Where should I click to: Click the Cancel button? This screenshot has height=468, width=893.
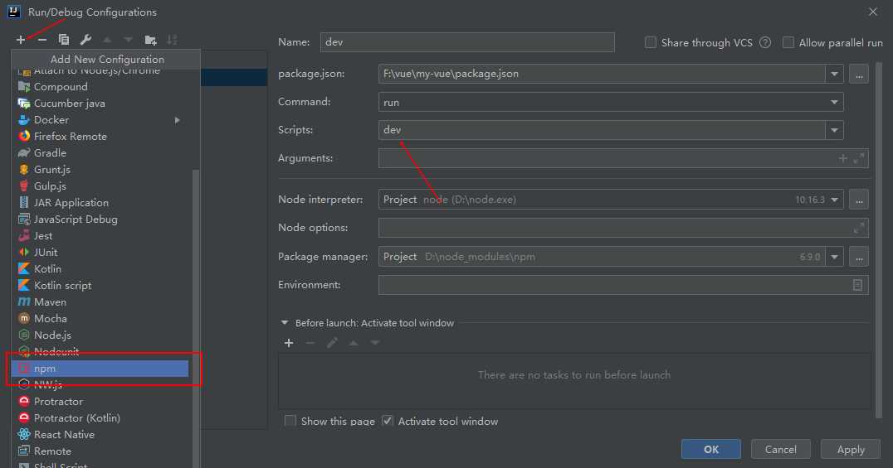pyautogui.click(x=780, y=449)
